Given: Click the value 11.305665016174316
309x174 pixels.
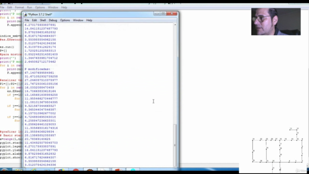Looking at the screenshot, I should pyautogui.click(x=41, y=128).
